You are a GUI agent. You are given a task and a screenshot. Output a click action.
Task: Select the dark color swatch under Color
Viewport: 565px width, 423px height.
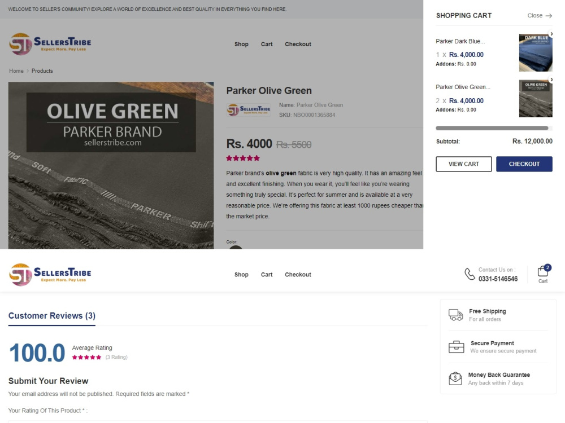point(236,248)
